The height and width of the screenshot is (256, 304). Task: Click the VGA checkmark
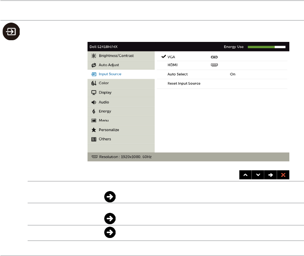tap(164, 57)
